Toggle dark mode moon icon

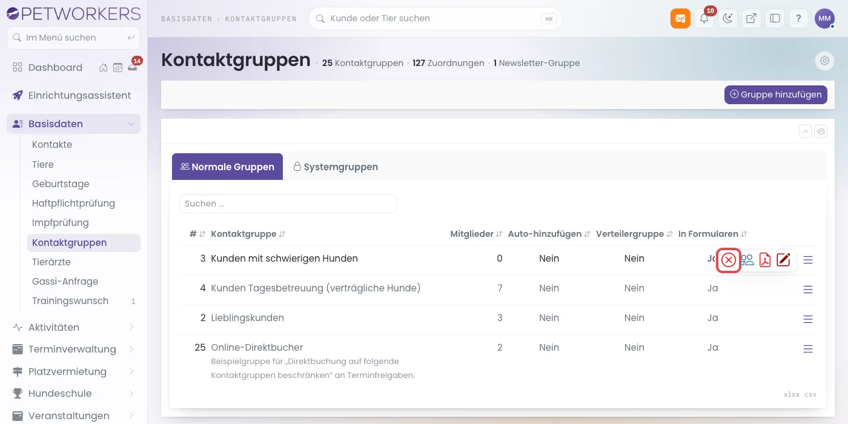pos(727,18)
